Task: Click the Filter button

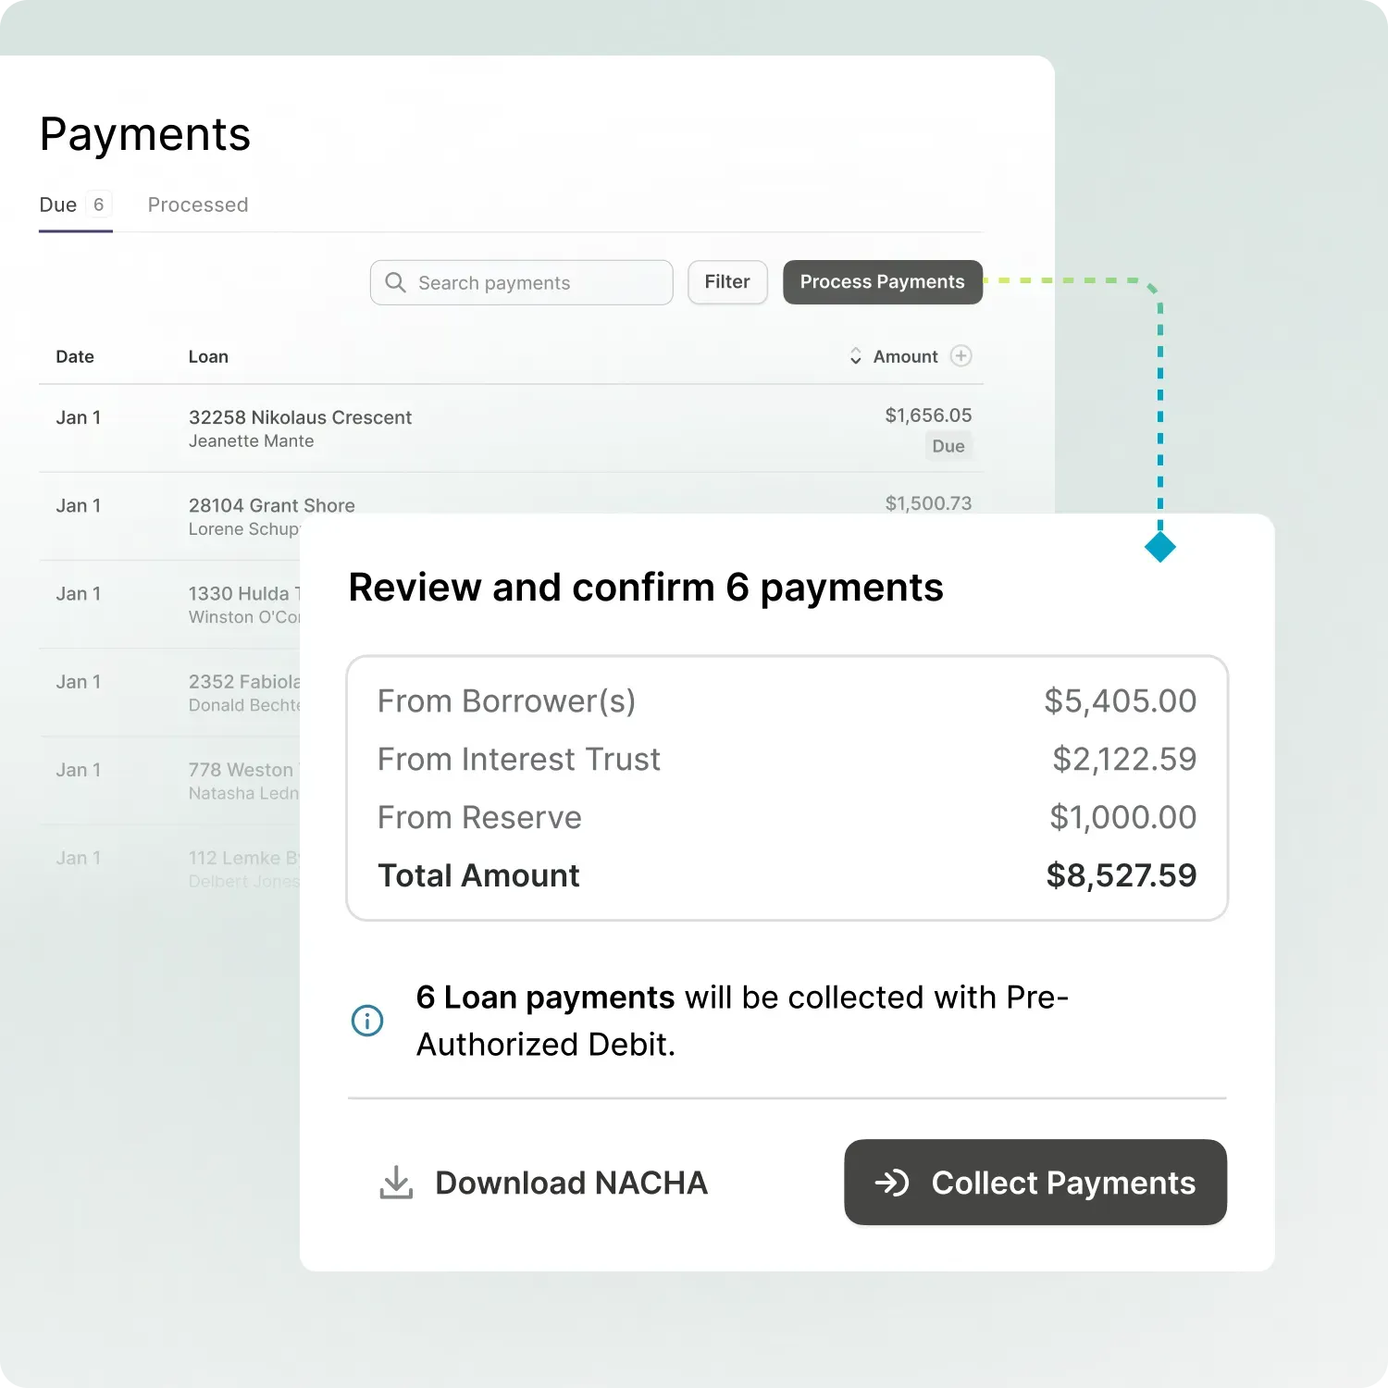Action: pos(727,282)
